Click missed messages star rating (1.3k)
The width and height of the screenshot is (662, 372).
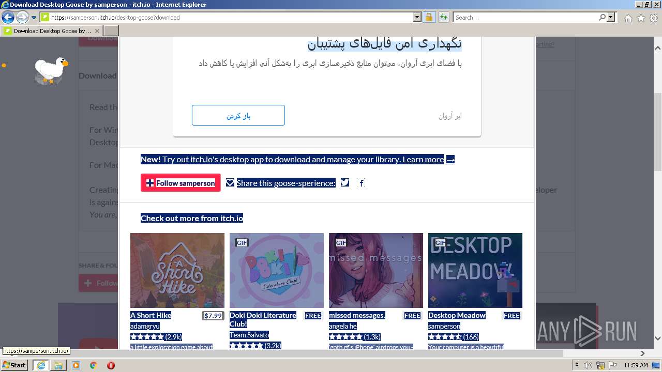point(355,337)
